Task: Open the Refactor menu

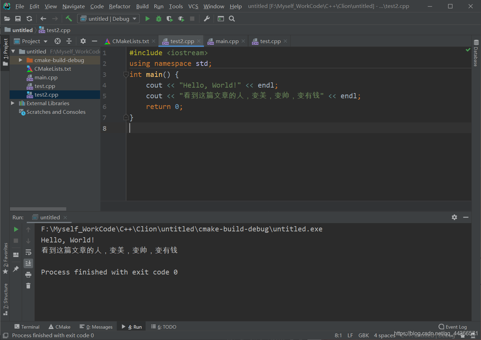Action: (x=119, y=6)
